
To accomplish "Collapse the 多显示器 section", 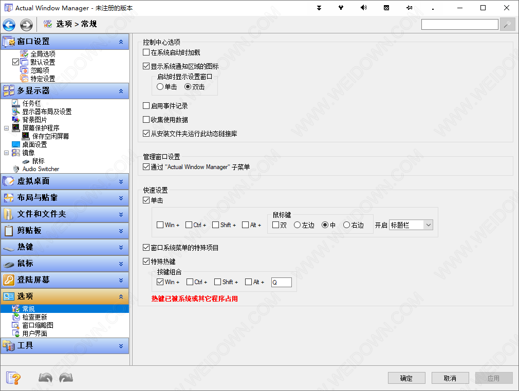I will point(121,91).
